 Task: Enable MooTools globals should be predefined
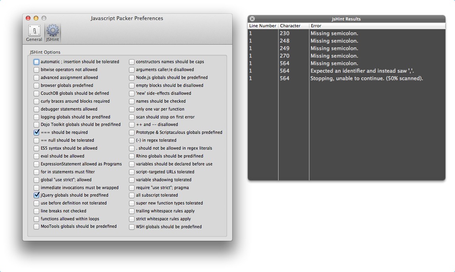point(36,227)
